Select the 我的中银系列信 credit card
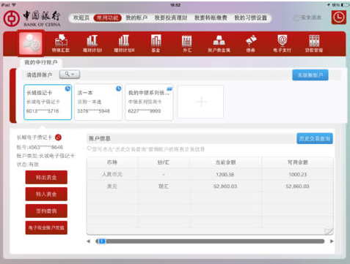The height and width of the screenshot is (264, 350). point(149,102)
